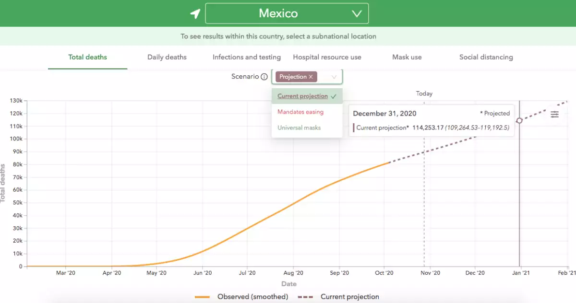Open the Infections and testing tab
The image size is (576, 303).
246,57
